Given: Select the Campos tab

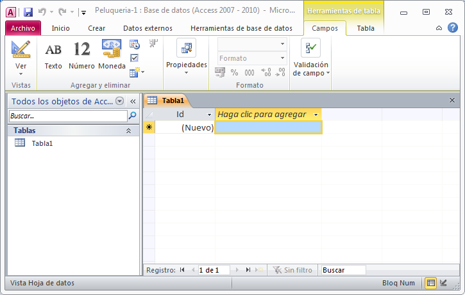Looking at the screenshot, I should (x=325, y=28).
